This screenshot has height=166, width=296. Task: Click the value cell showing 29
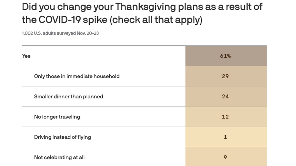pos(226,76)
